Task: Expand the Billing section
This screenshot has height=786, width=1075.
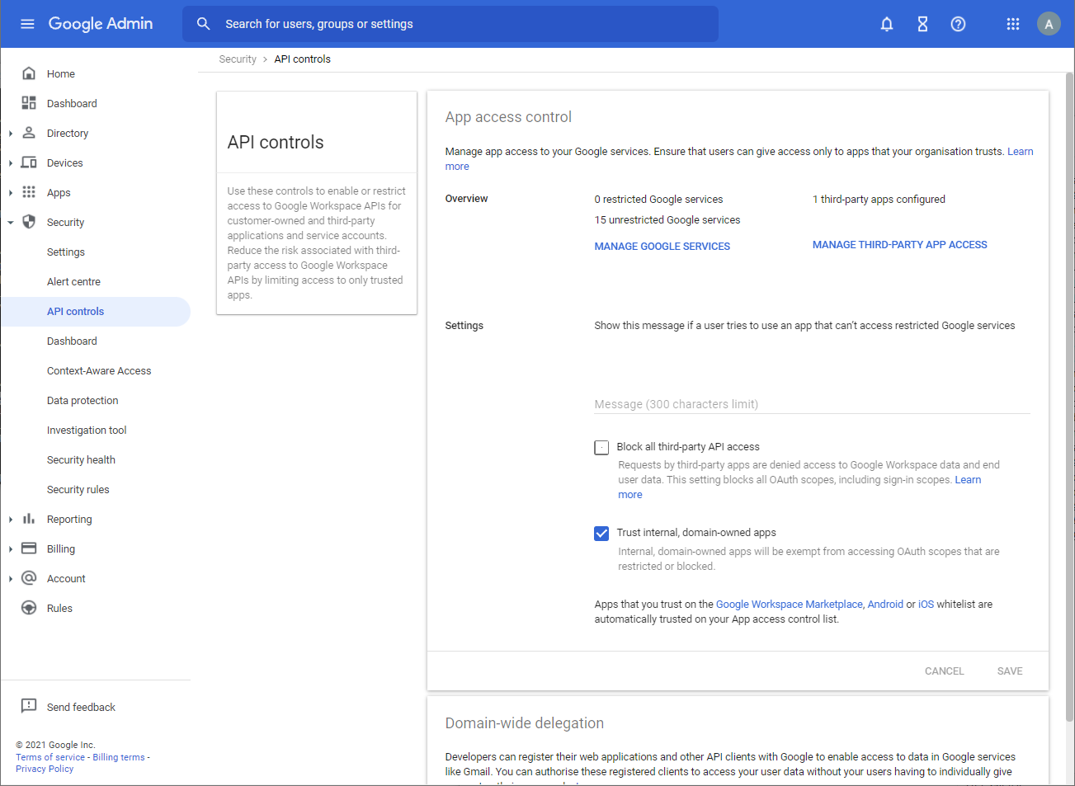Action: pos(10,548)
